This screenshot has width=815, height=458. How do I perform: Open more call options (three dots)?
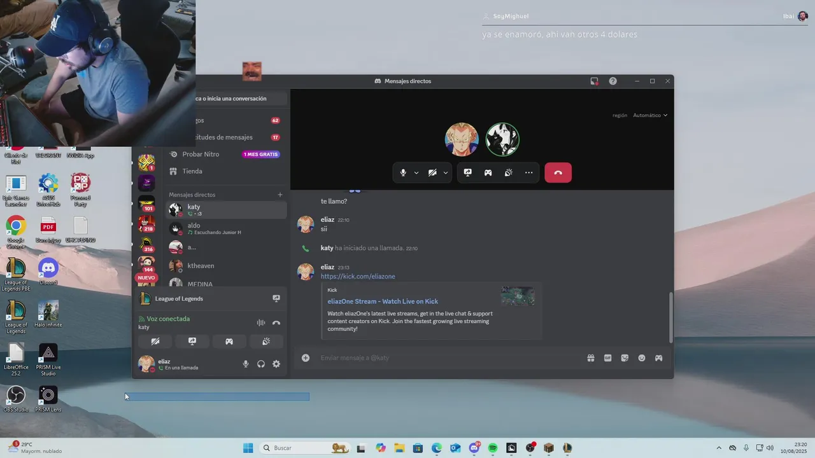[x=528, y=172]
